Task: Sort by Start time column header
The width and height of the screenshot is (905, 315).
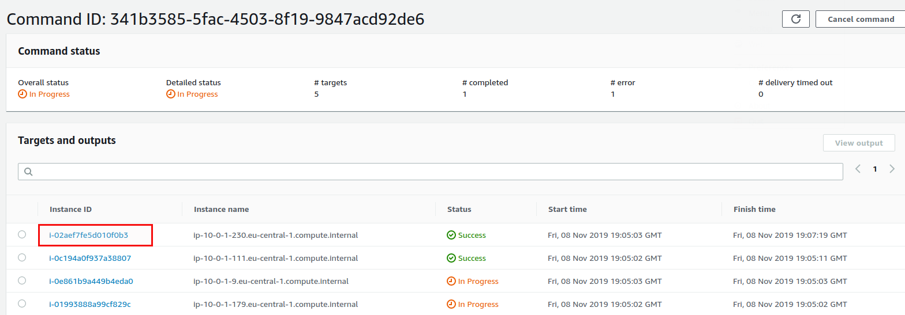Action: coord(567,209)
